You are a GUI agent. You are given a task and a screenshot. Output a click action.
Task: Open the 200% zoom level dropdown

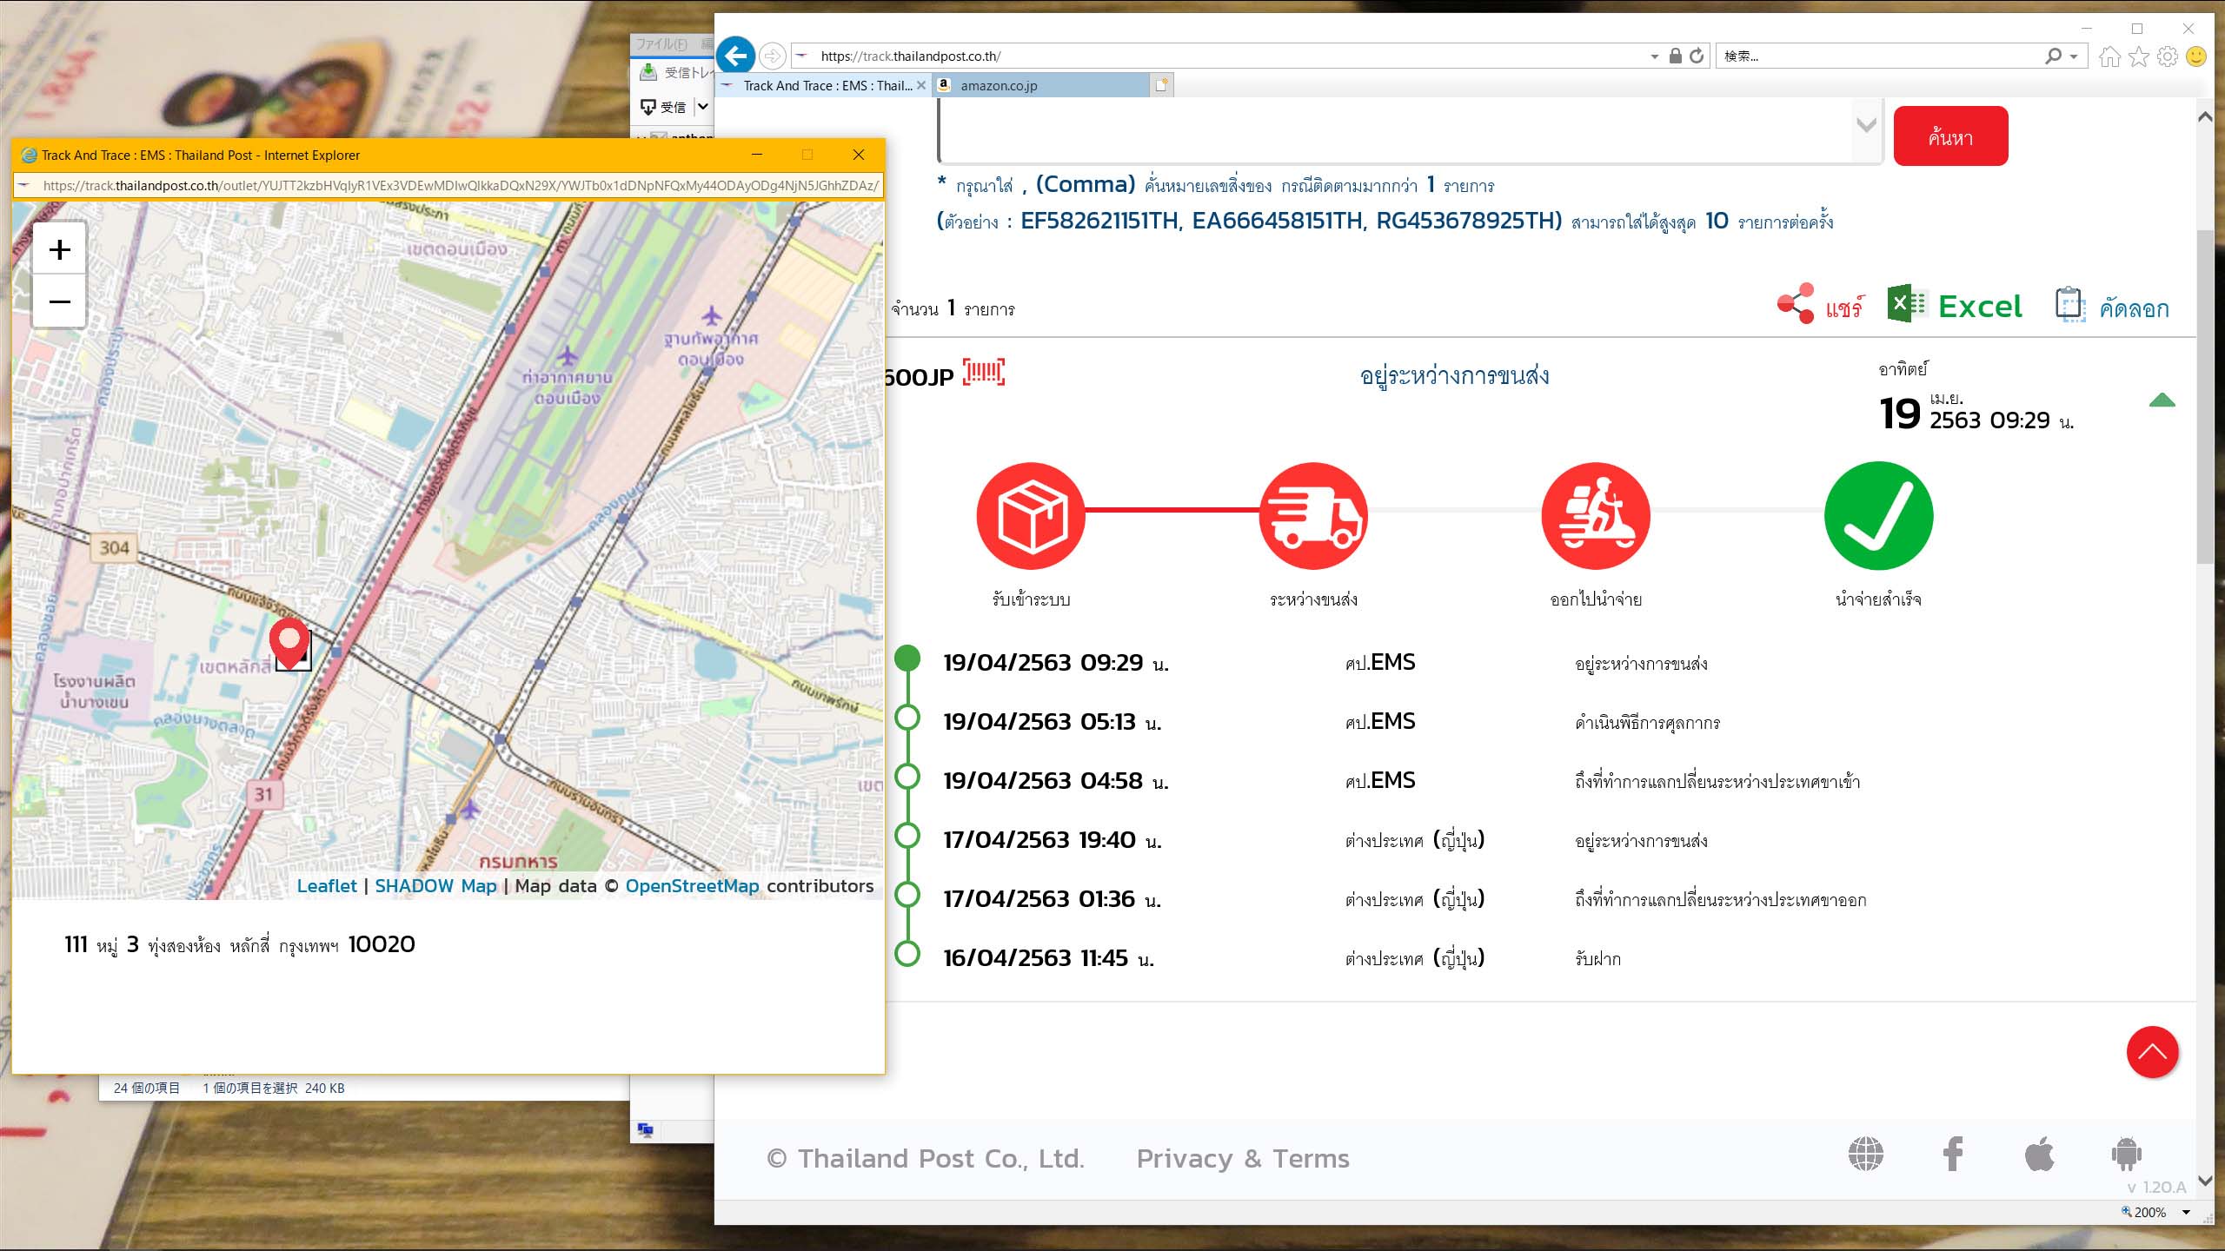click(x=2185, y=1213)
